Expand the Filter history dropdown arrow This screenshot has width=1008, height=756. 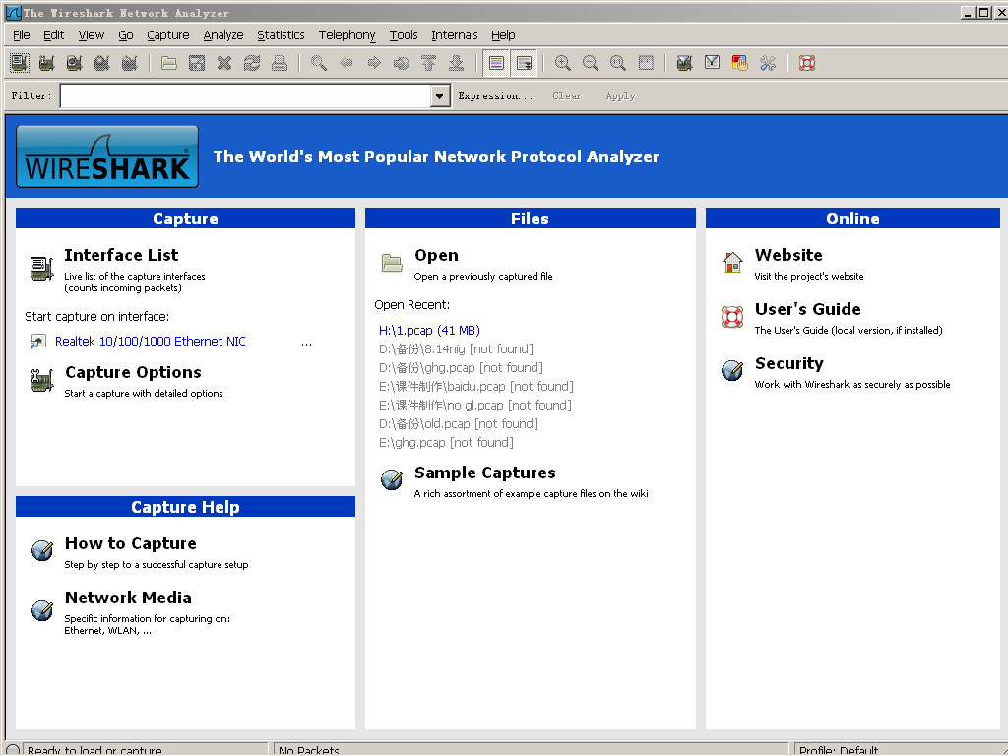[x=440, y=96]
